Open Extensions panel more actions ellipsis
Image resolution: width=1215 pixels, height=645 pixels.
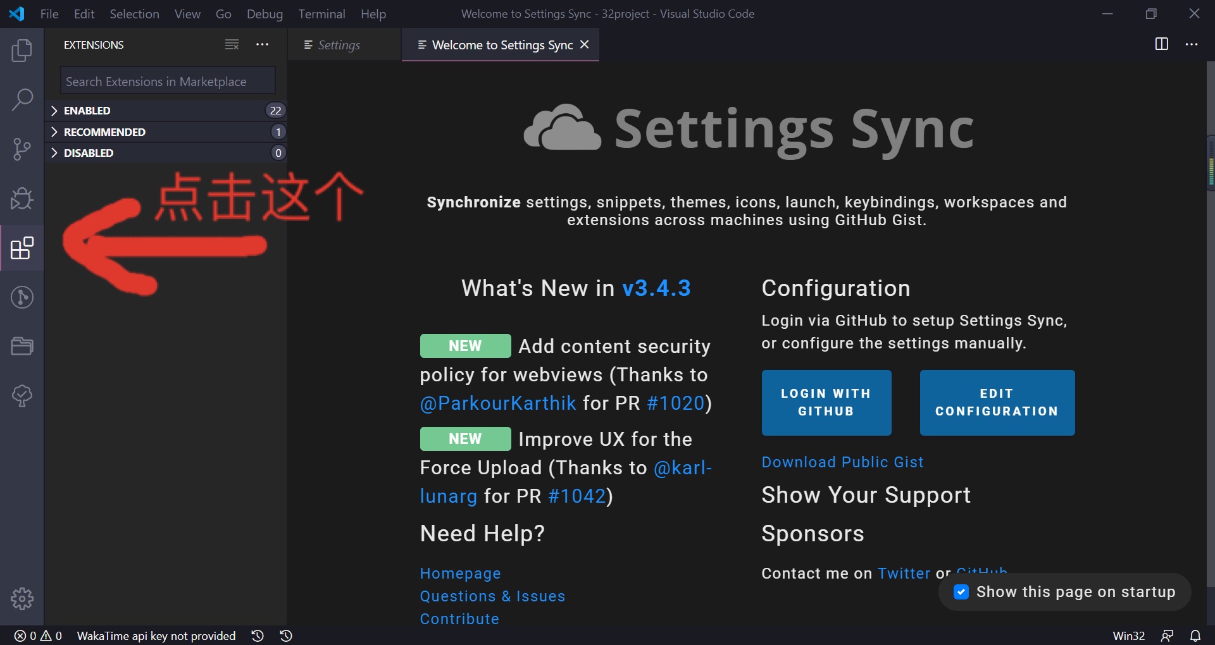pos(262,44)
